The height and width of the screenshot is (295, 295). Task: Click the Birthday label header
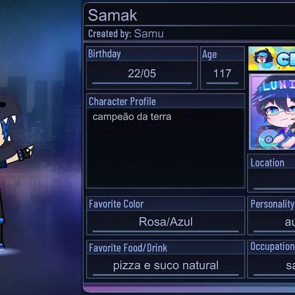104,54
